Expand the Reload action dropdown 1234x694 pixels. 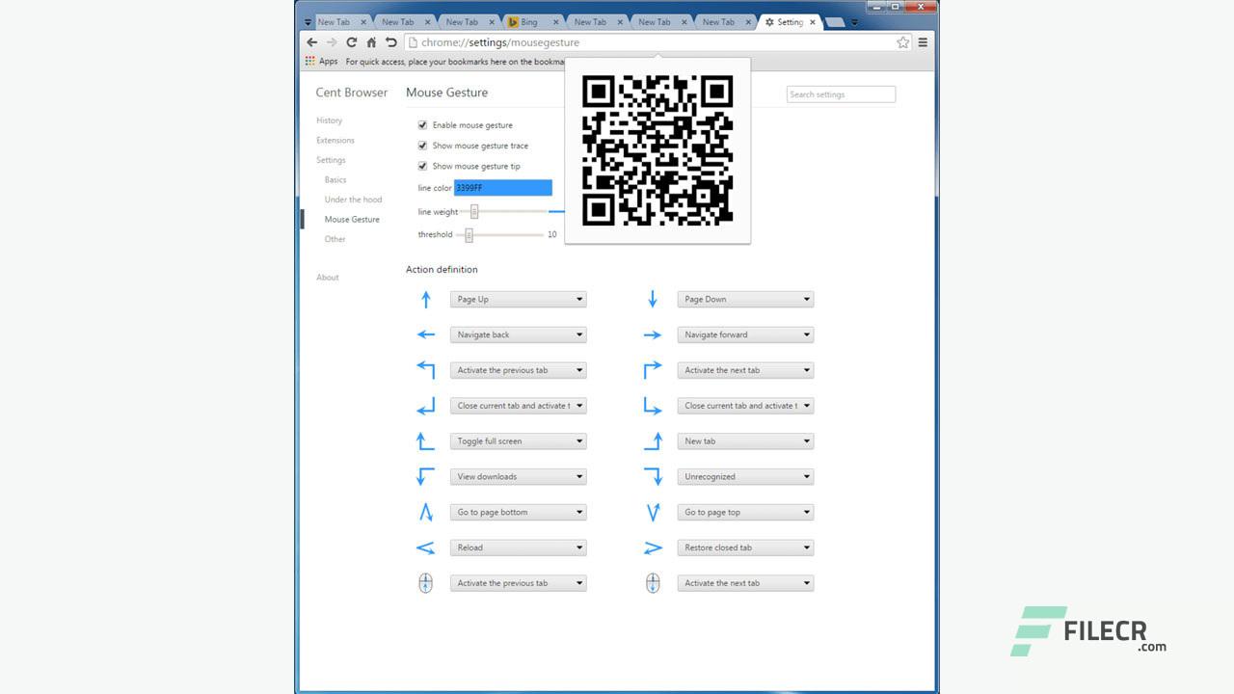(x=518, y=547)
